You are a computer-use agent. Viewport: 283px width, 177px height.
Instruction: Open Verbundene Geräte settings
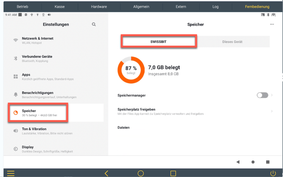(x=55, y=59)
